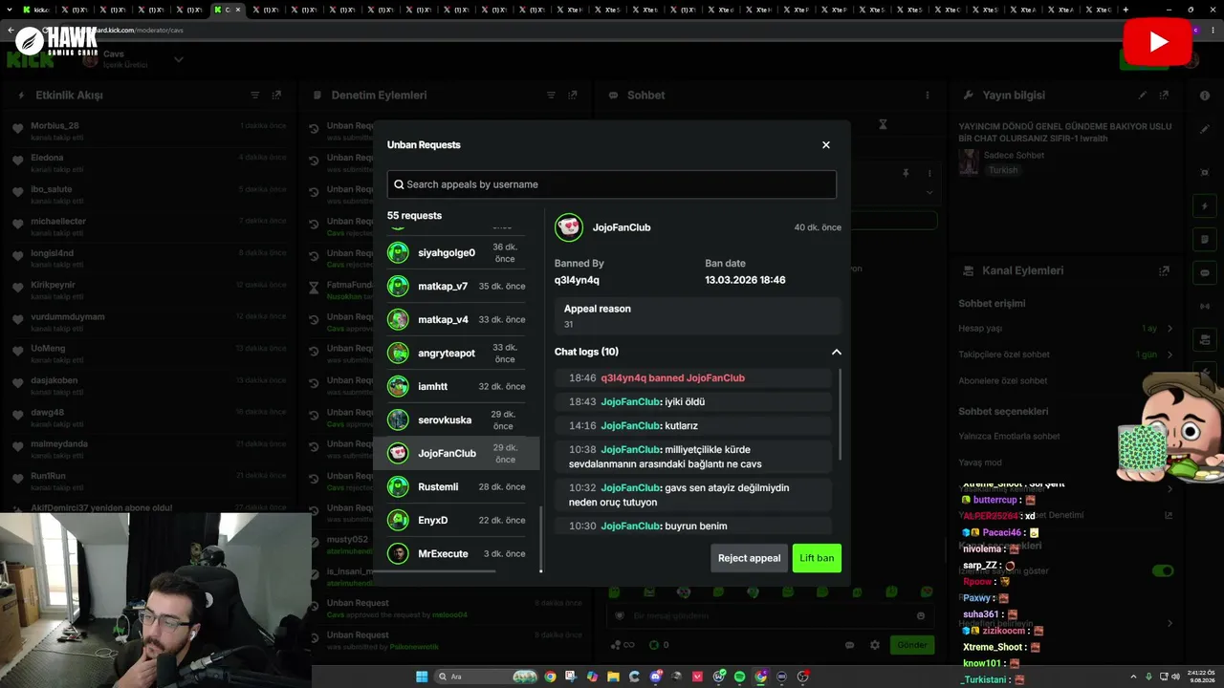This screenshot has width=1224, height=688.
Task: Click the Morbius_28 activity feed entry
Action: (150, 131)
